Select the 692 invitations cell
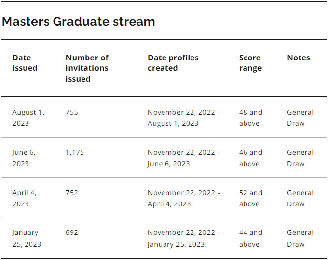328x260 pixels. tap(72, 232)
